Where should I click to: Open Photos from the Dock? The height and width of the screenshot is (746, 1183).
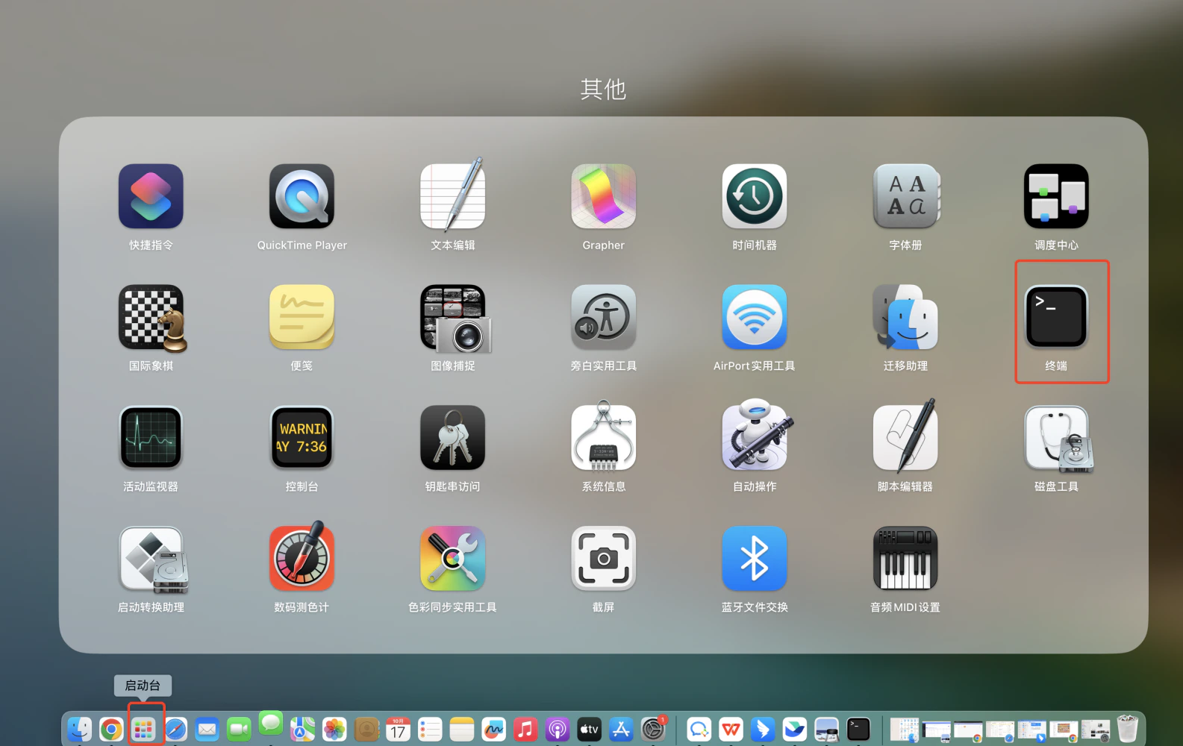pyautogui.click(x=334, y=729)
